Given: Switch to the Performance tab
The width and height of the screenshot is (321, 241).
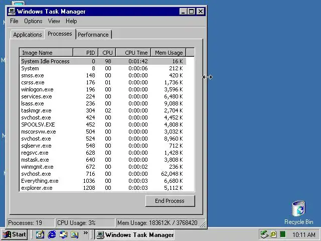Looking at the screenshot, I should pos(93,35).
